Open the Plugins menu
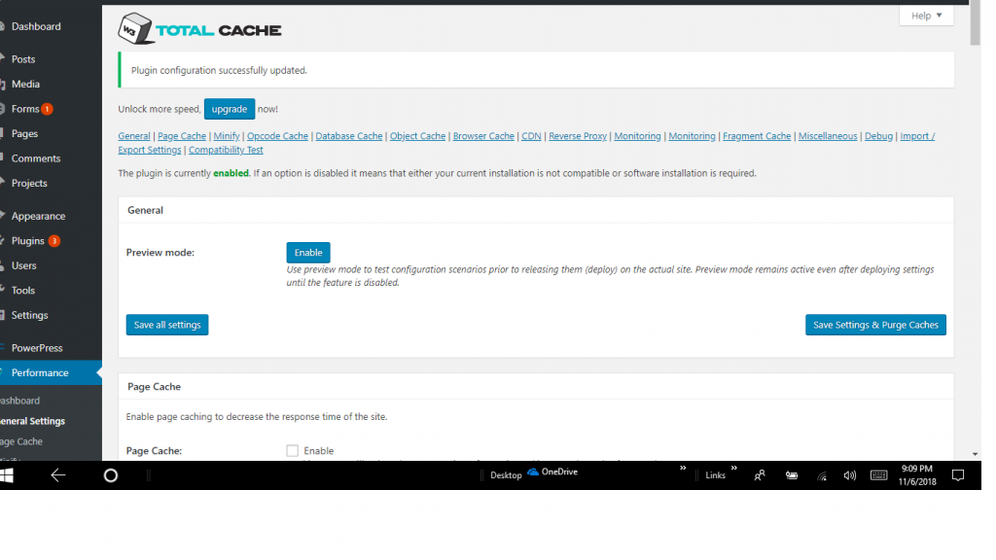The image size is (996, 560). pos(28,241)
